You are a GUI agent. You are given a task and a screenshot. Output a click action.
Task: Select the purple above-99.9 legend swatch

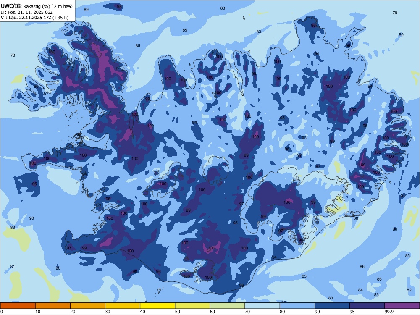point(402,306)
